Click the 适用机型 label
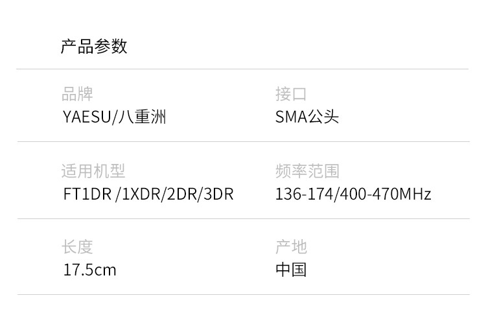Image resolution: width=486 pixels, height=326 pixels. [x=93, y=171]
